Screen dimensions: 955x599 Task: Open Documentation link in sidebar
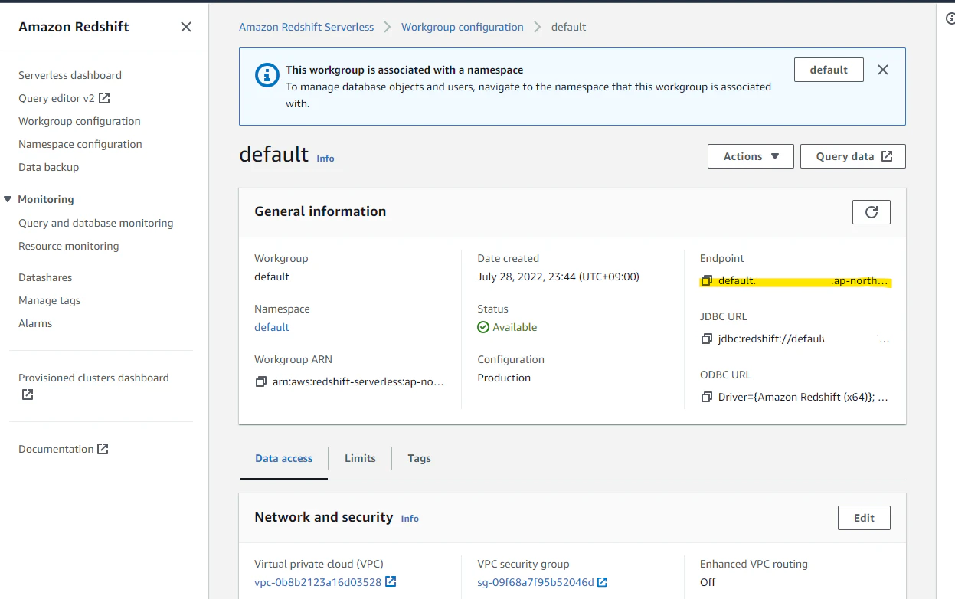click(56, 449)
